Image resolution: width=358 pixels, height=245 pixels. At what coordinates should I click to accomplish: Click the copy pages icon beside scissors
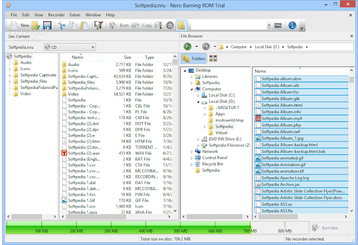pos(73,25)
